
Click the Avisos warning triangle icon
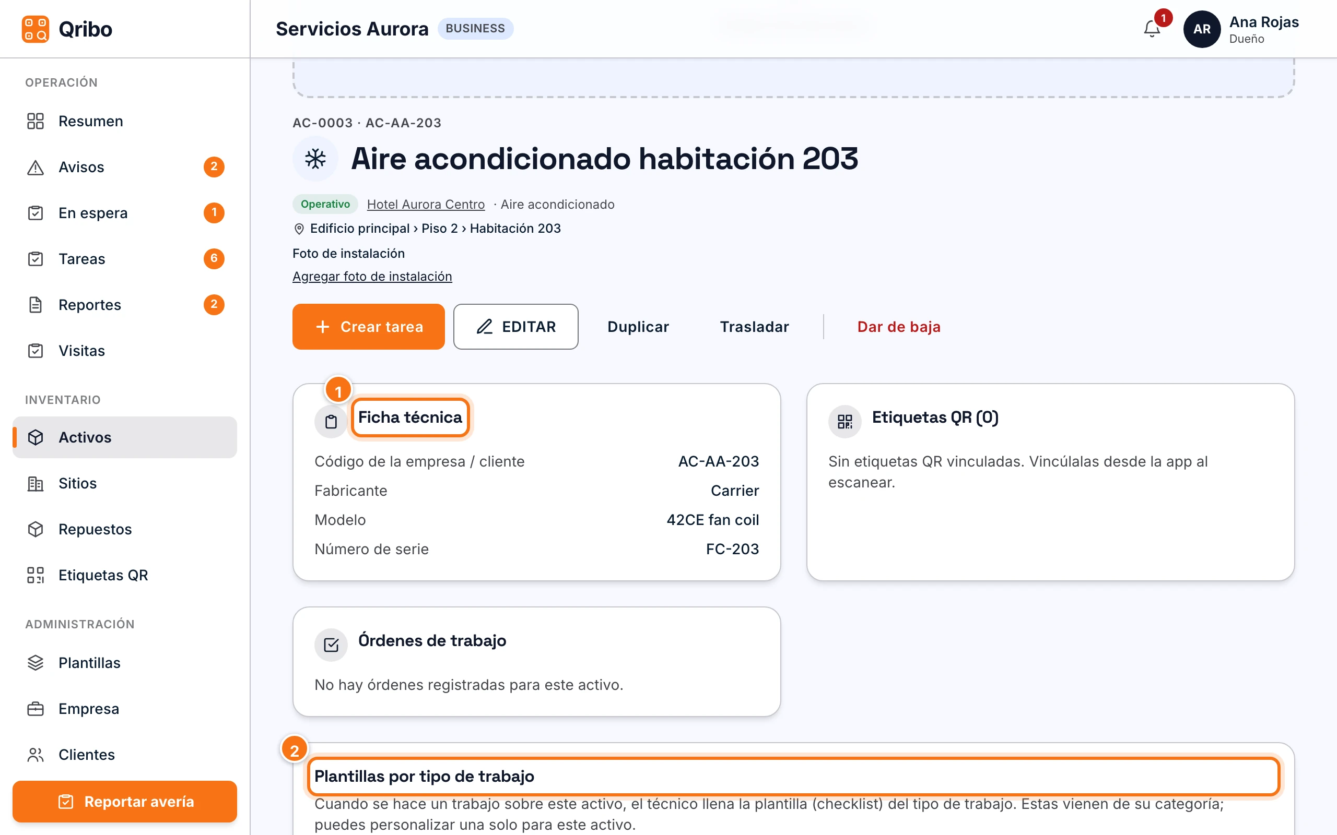coord(36,168)
